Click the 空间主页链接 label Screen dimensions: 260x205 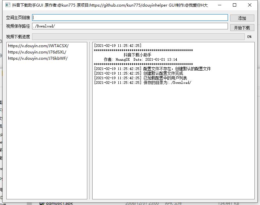18,17
